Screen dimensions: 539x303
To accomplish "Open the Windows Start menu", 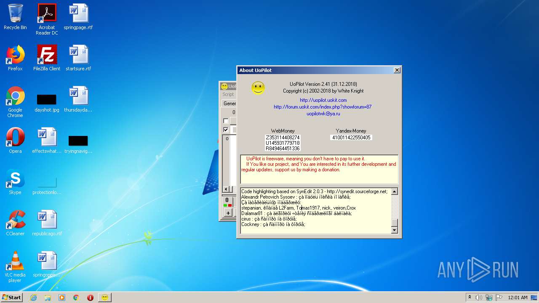I will click(x=11, y=298).
